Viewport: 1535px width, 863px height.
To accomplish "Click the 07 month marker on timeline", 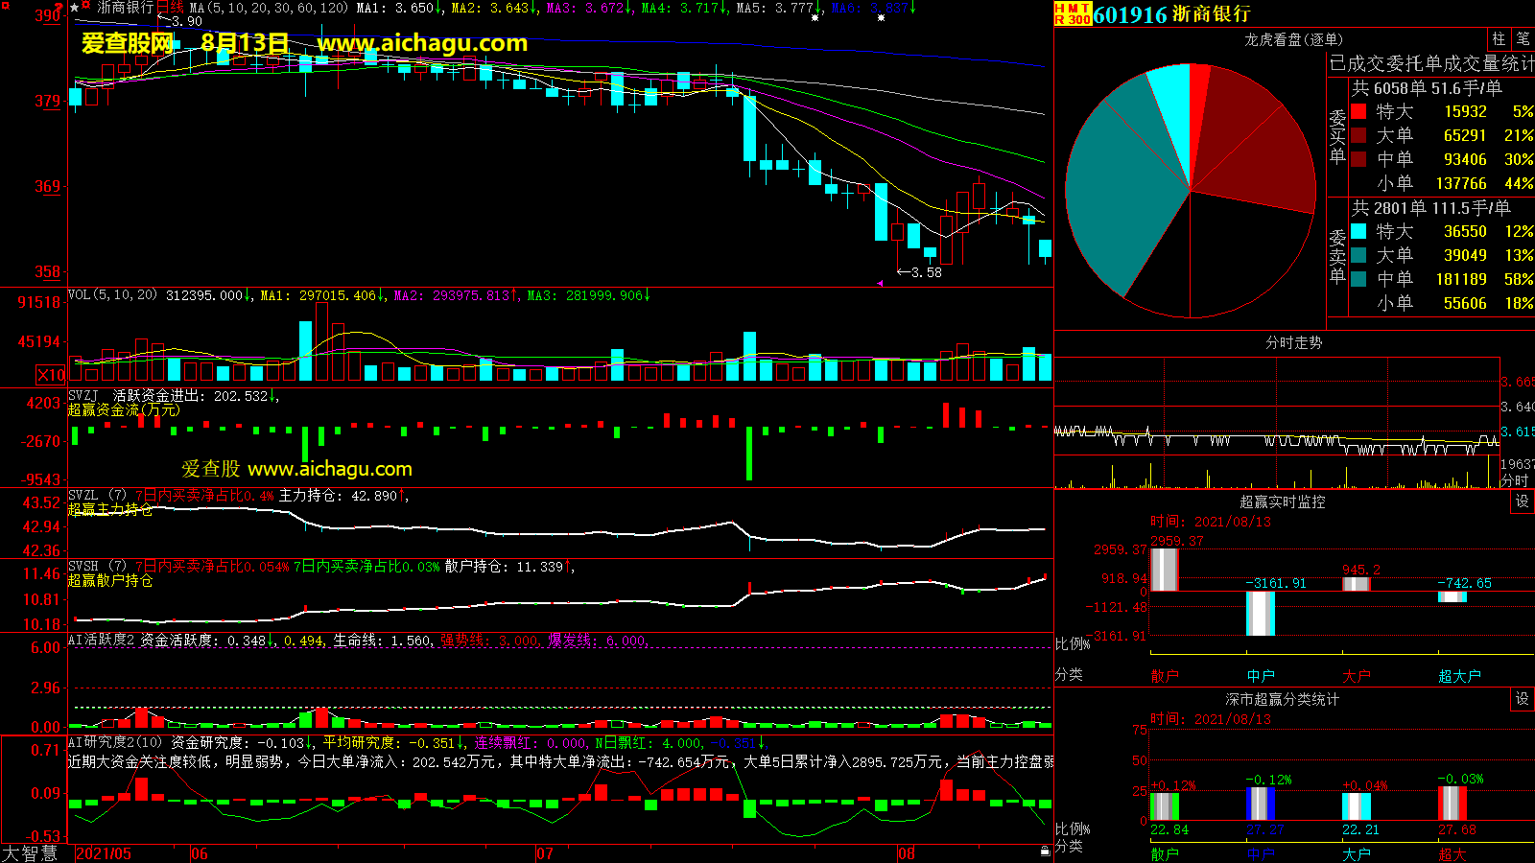I will coord(545,853).
